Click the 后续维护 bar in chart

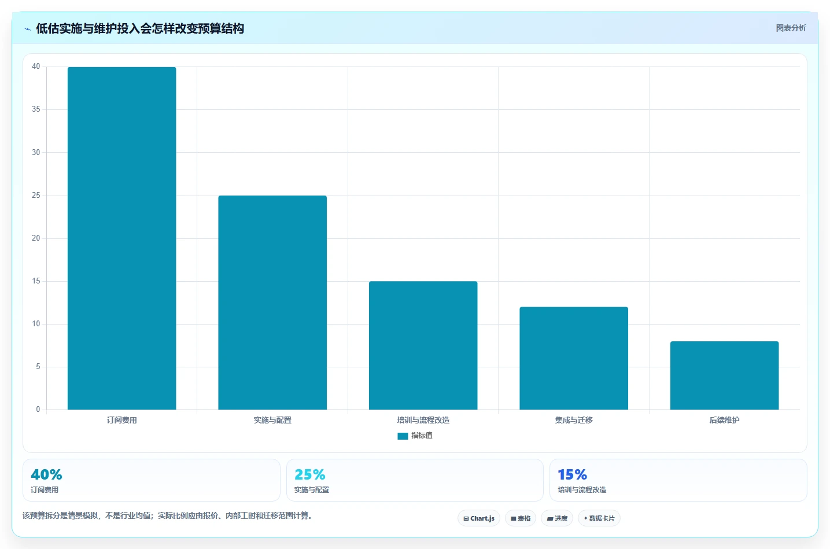click(725, 375)
